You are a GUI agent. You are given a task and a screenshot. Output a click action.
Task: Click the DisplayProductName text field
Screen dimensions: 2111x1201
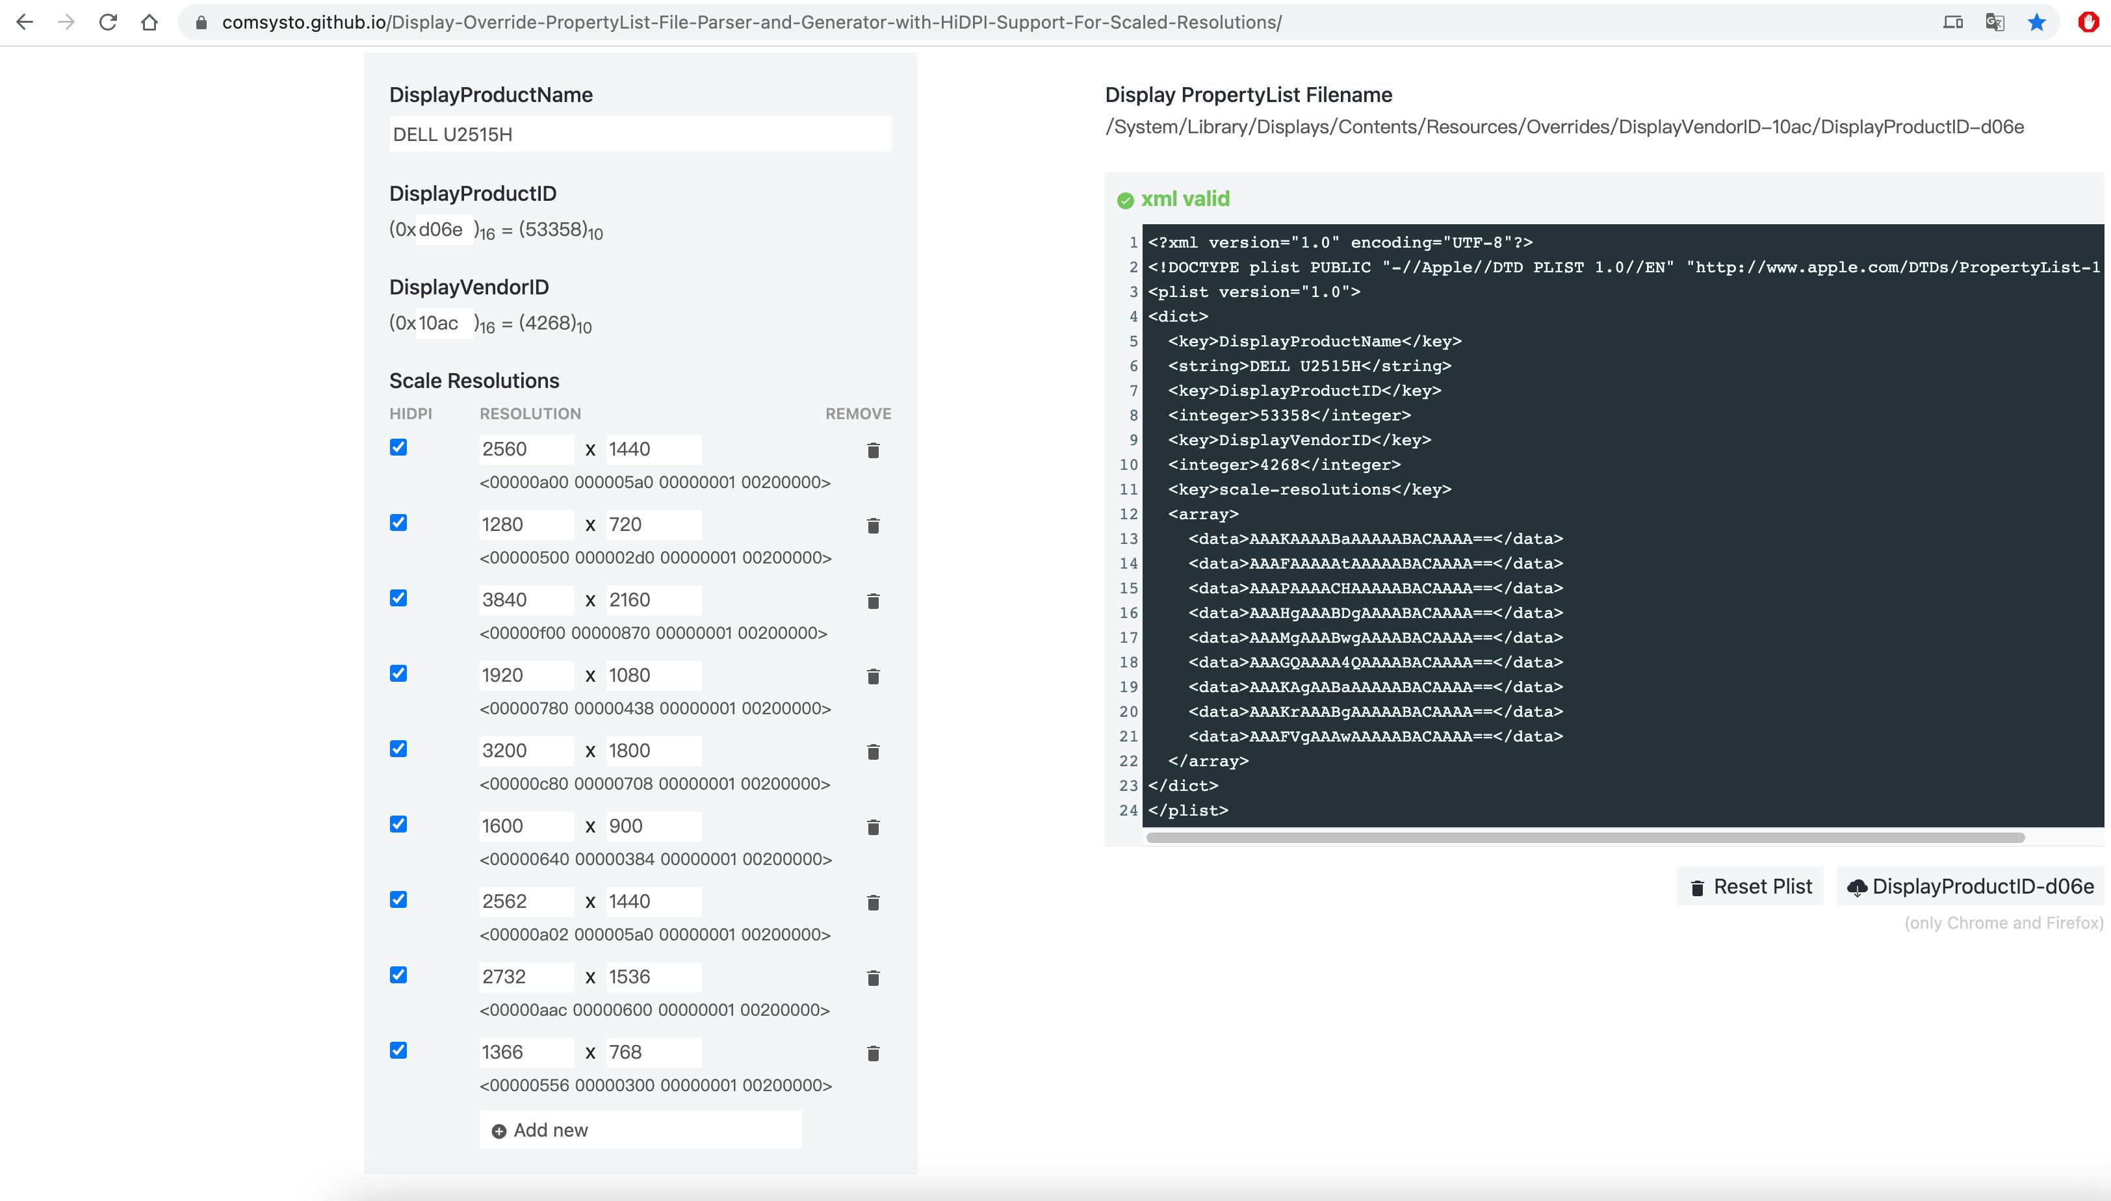640,135
